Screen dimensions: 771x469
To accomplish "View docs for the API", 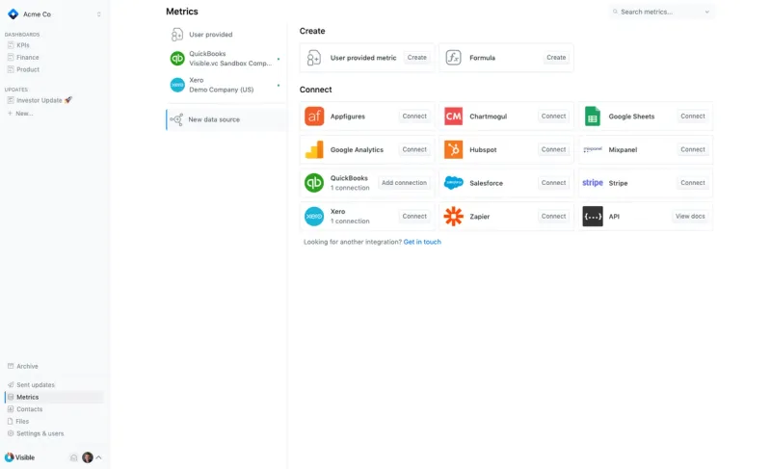I will point(690,217).
